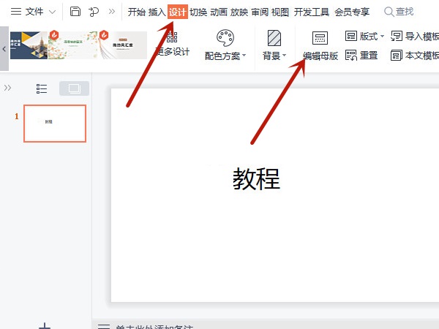Open the 开发工具 tab
Screen dimensions: 439x329
[x=312, y=12]
